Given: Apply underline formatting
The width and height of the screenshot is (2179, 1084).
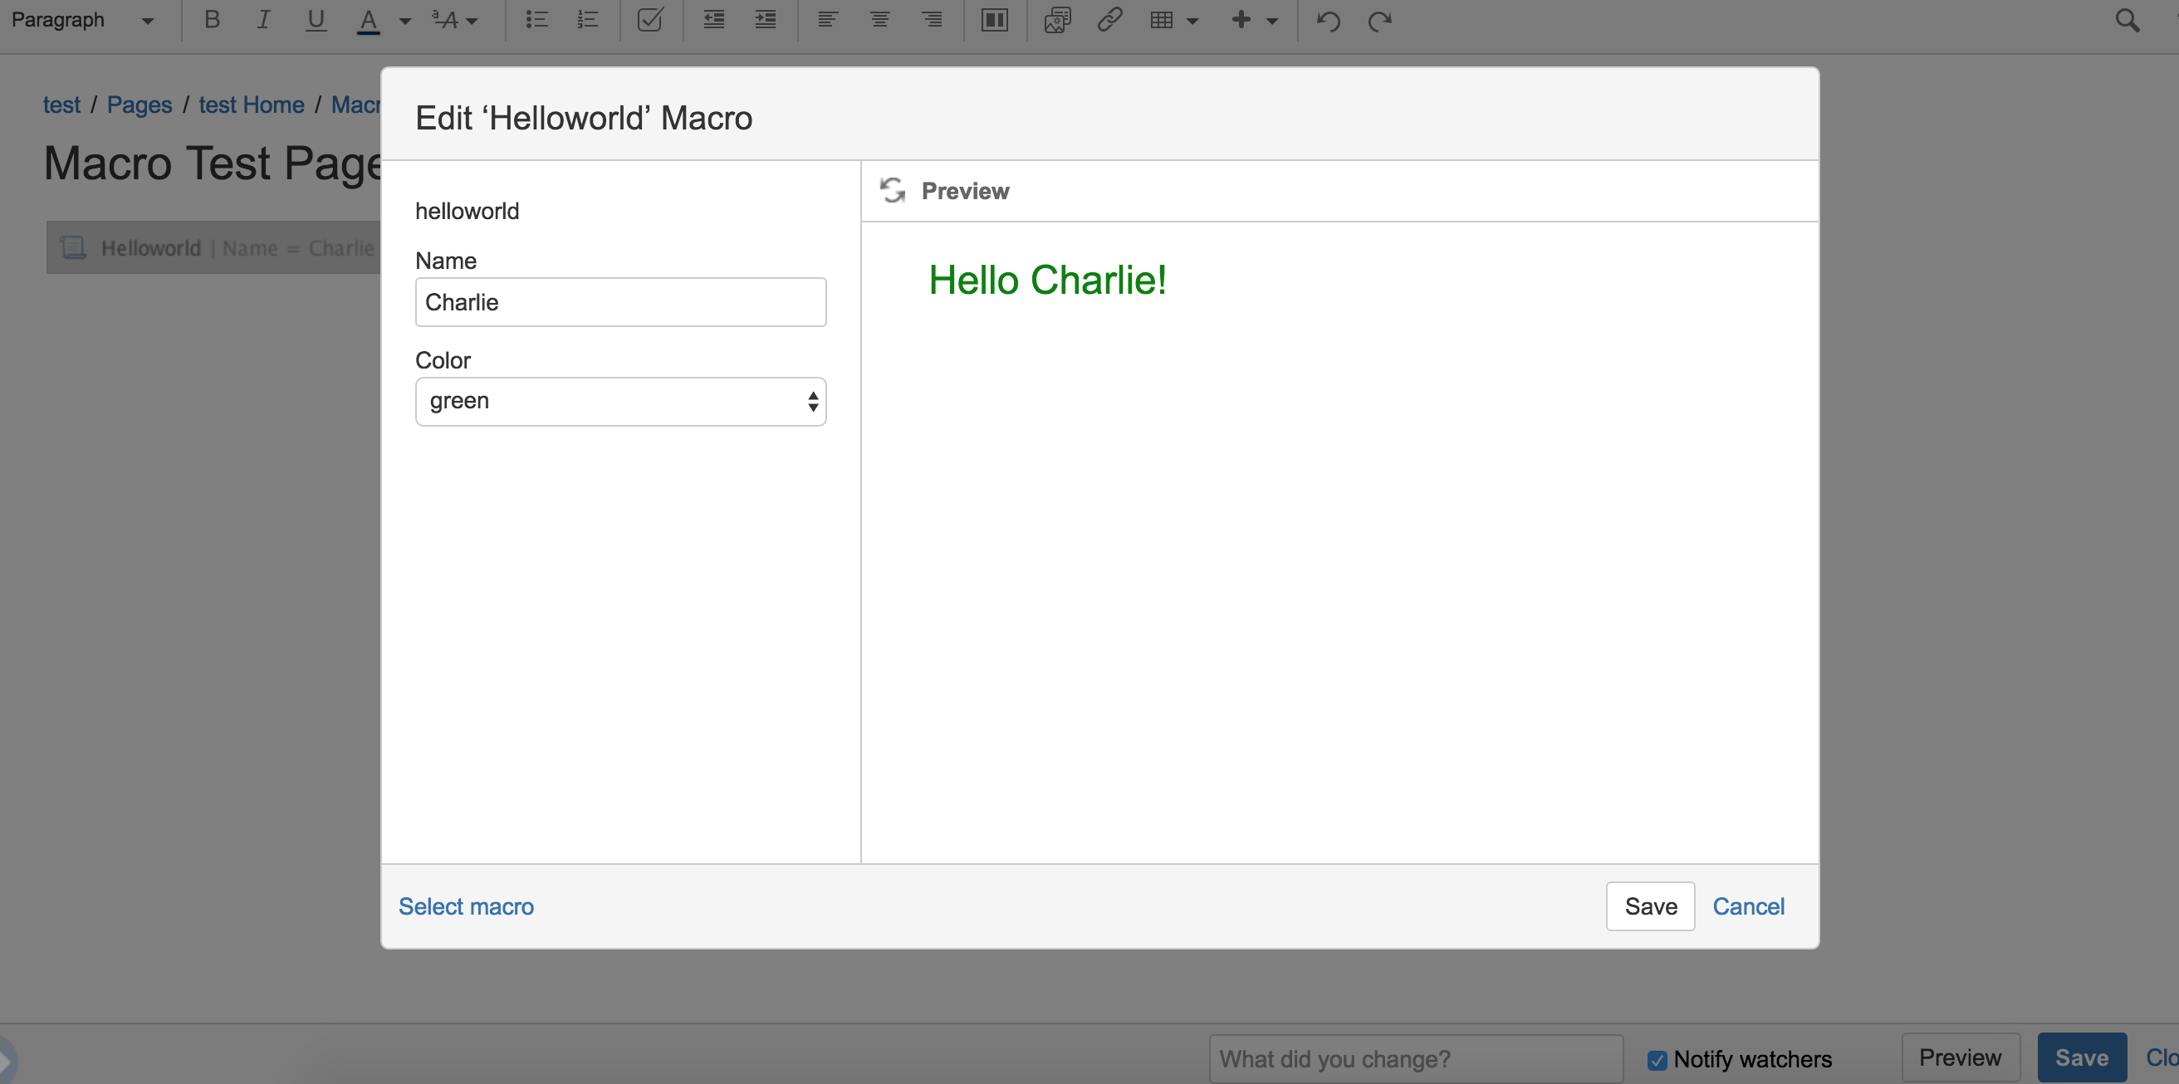Looking at the screenshot, I should point(316,19).
